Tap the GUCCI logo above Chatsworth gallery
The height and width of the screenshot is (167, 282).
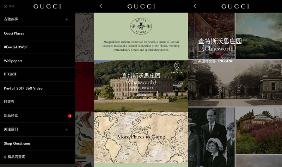pyautogui.click(x=235, y=6)
